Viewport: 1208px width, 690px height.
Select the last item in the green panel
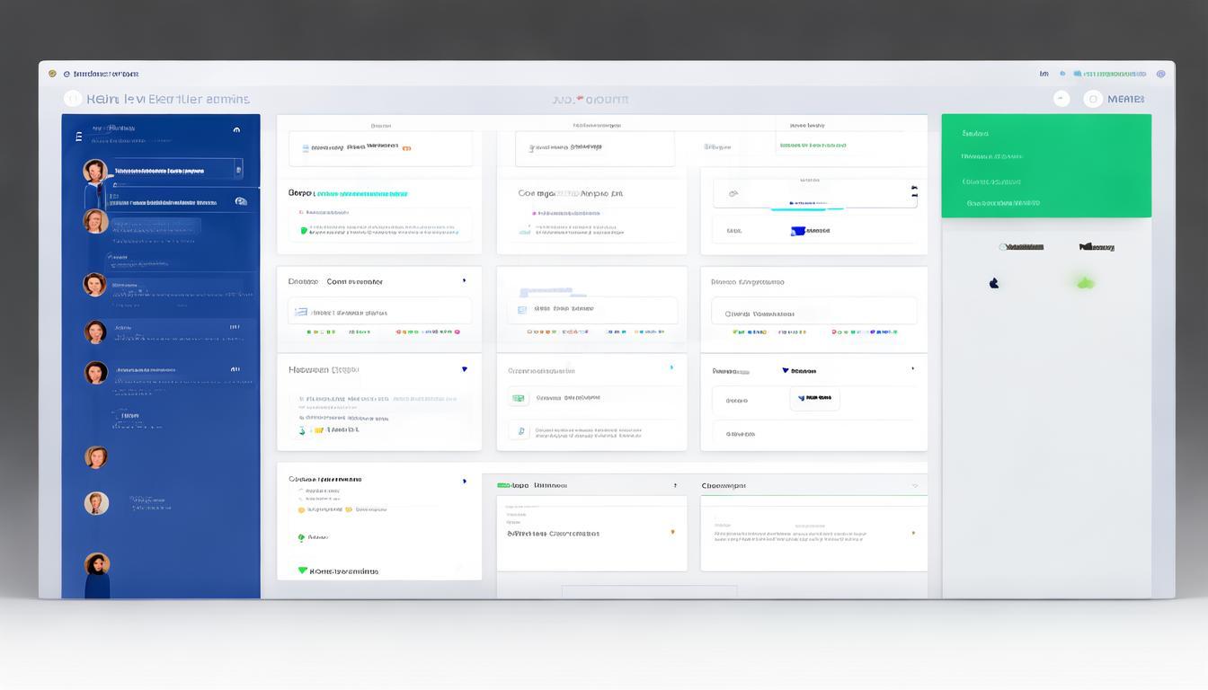click(1002, 204)
